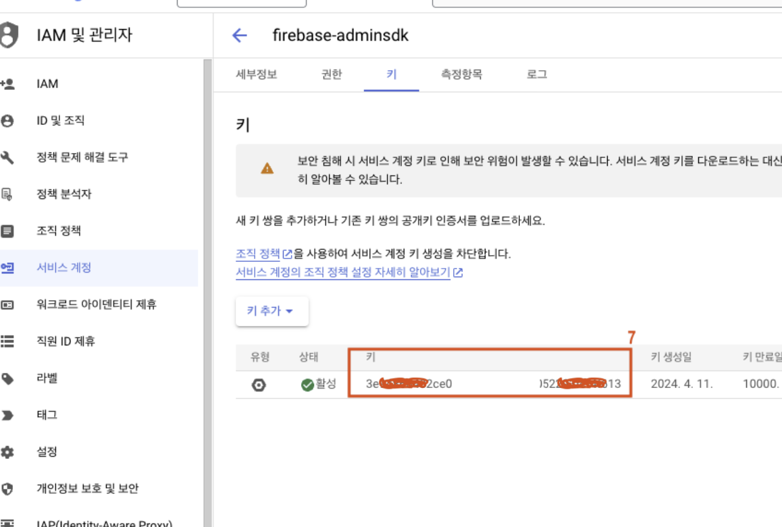This screenshot has width=782, height=527.
Task: Click the 워크로드 아이덴티티 제휴 icon
Action: 7,305
